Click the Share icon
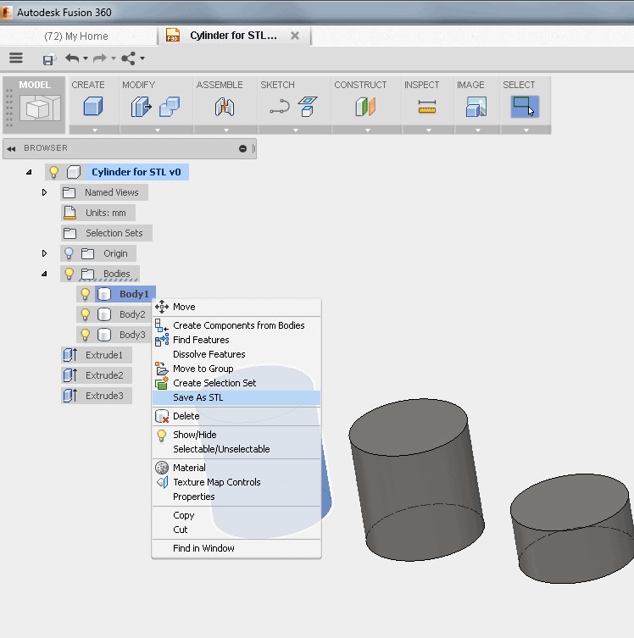 129,58
